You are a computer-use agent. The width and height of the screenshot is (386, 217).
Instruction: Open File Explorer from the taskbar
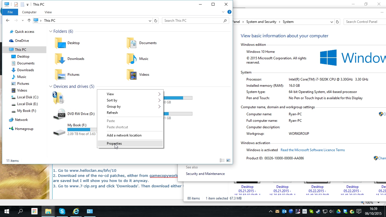tap(48, 211)
